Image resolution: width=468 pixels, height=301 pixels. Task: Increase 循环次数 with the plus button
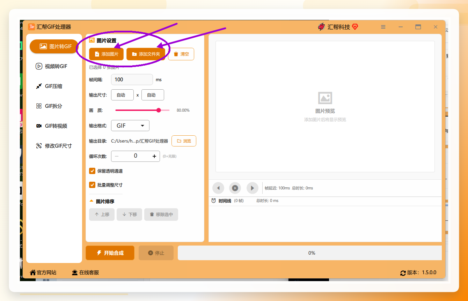click(x=154, y=156)
